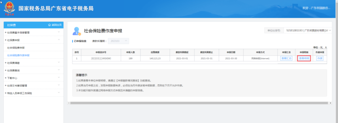This screenshot has width=338, height=123.
Task: Click the 申报方式 column header
Action: click(x=260, y=52)
